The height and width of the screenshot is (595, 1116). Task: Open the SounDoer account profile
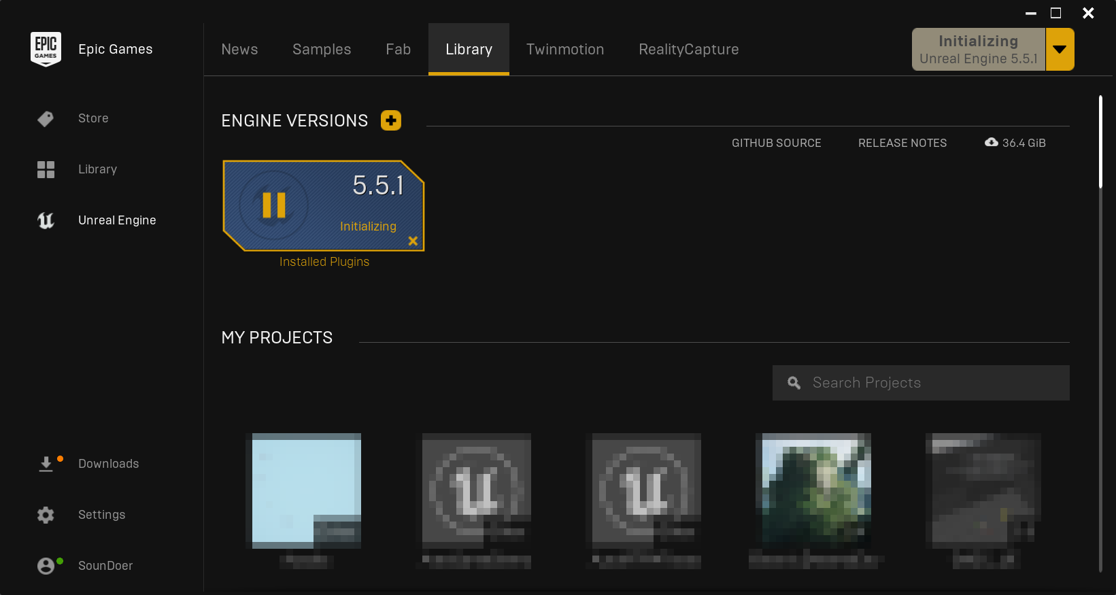105,566
